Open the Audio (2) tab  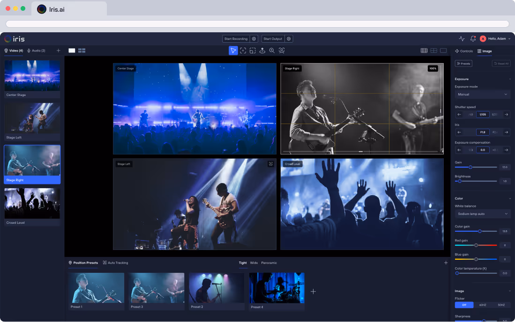click(36, 51)
